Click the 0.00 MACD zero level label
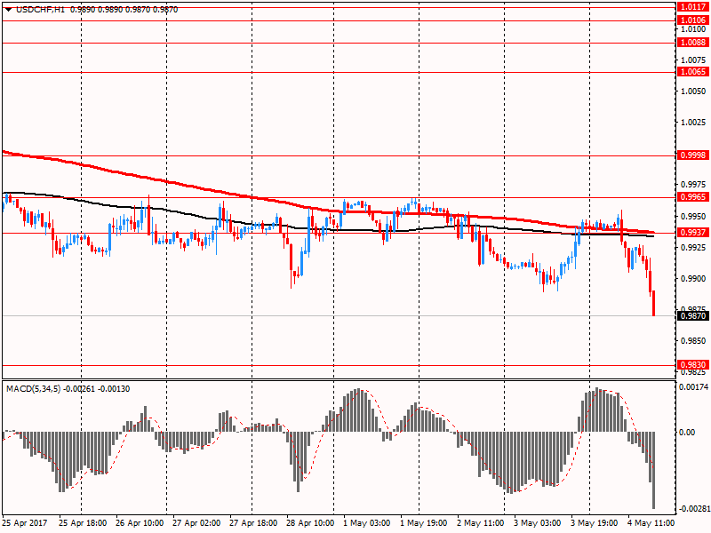 [x=687, y=433]
